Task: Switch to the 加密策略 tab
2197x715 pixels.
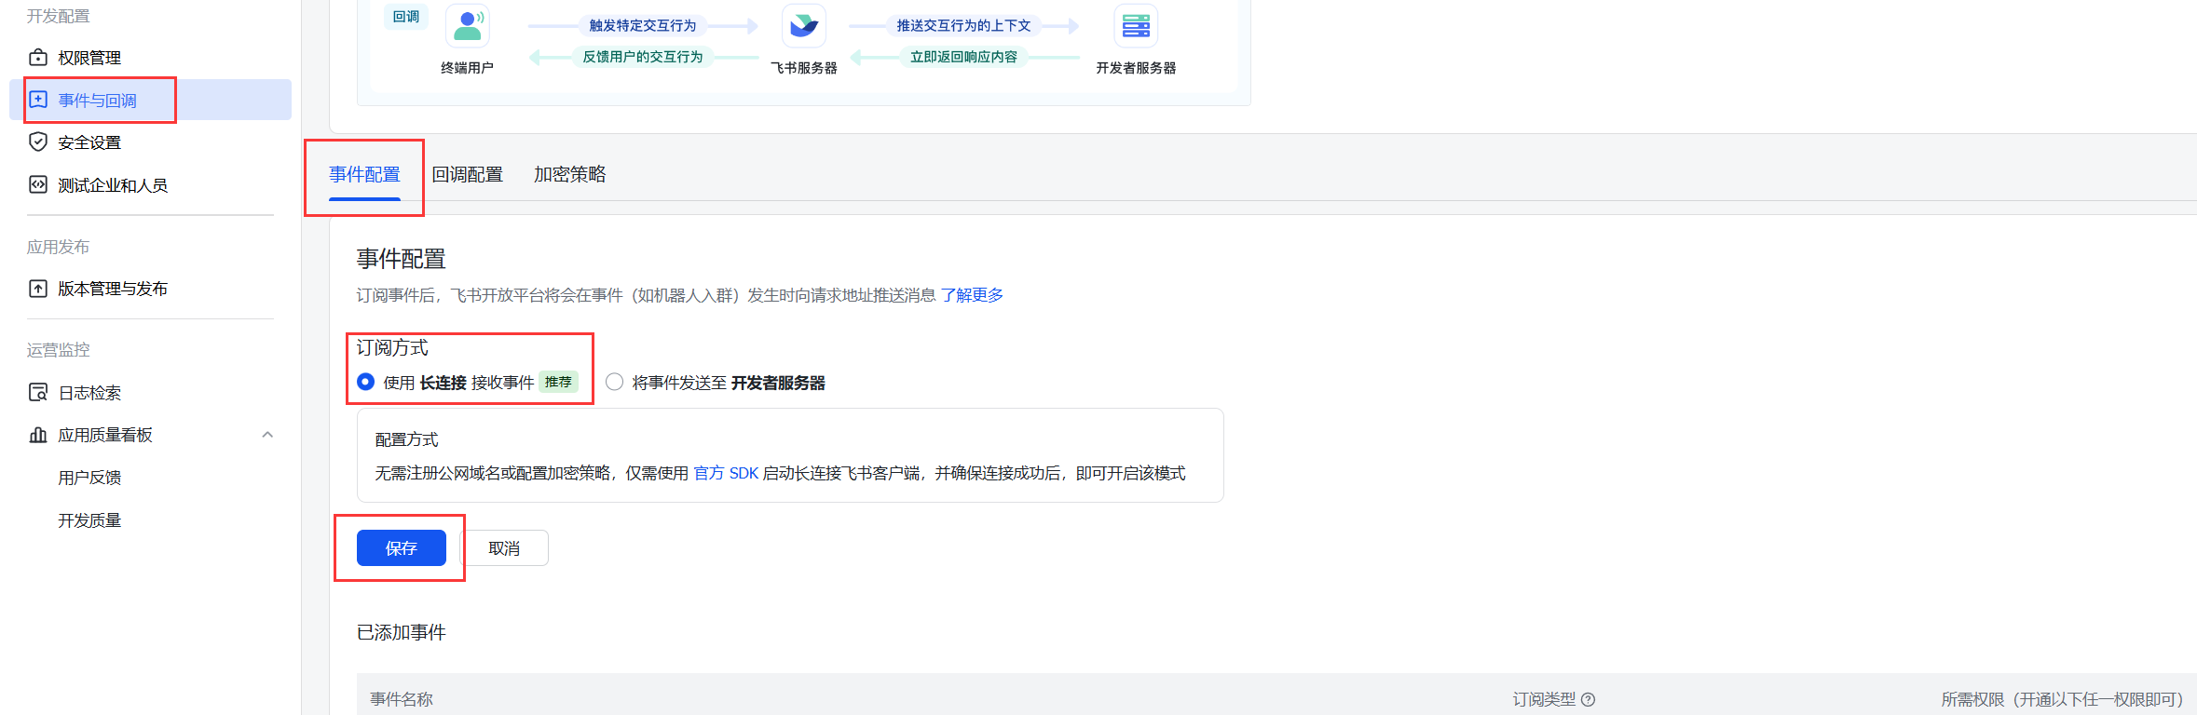Action: tap(569, 174)
